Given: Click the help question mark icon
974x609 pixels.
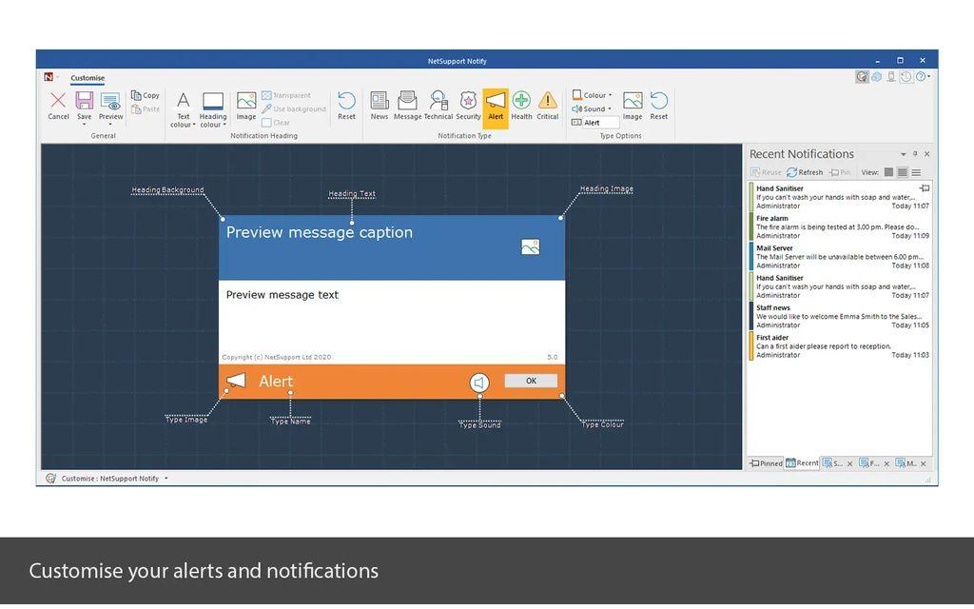Looking at the screenshot, I should 920,76.
